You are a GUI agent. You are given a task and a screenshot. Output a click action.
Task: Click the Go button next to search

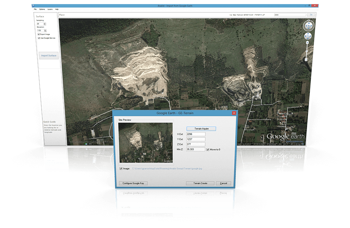pyautogui.click(x=311, y=15)
